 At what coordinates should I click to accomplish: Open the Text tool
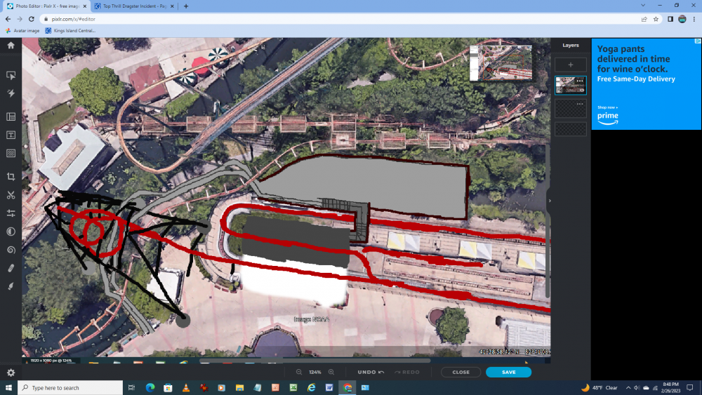click(11, 135)
